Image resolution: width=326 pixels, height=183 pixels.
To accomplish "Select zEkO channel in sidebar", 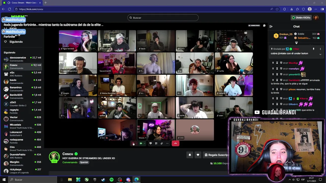I will pos(22,104).
